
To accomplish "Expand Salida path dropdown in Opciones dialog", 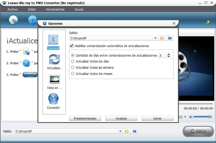I will (x=155, y=38).
